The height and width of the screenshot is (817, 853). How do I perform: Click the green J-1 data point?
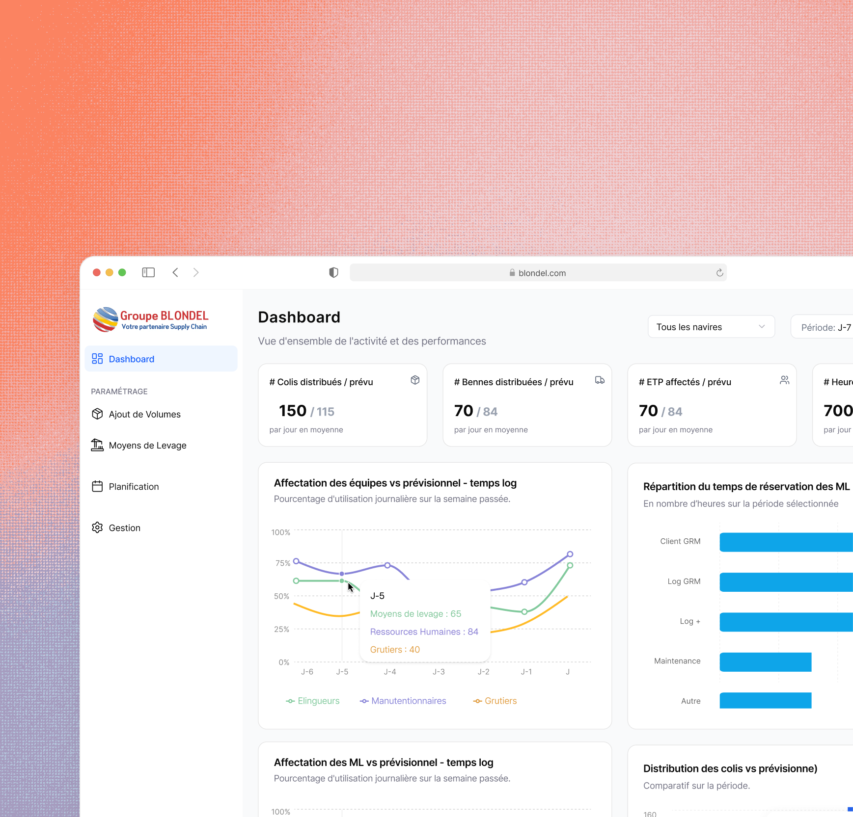click(524, 611)
